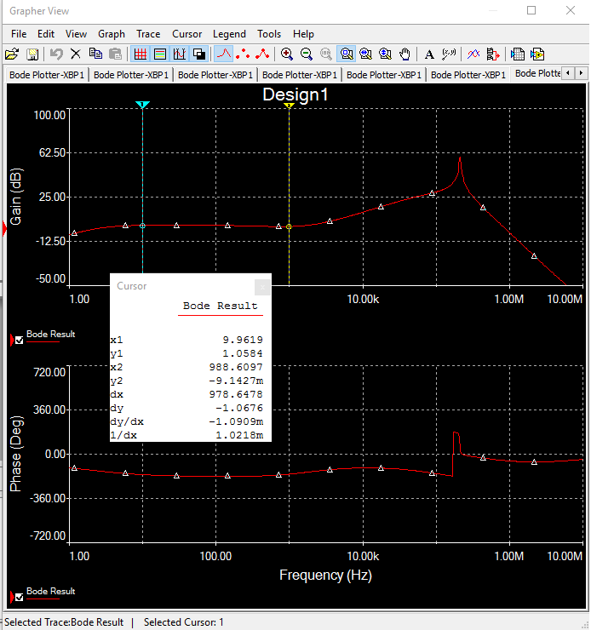Click the Export to Excel icon
Image resolution: width=591 pixels, height=630 pixels.
click(x=518, y=54)
